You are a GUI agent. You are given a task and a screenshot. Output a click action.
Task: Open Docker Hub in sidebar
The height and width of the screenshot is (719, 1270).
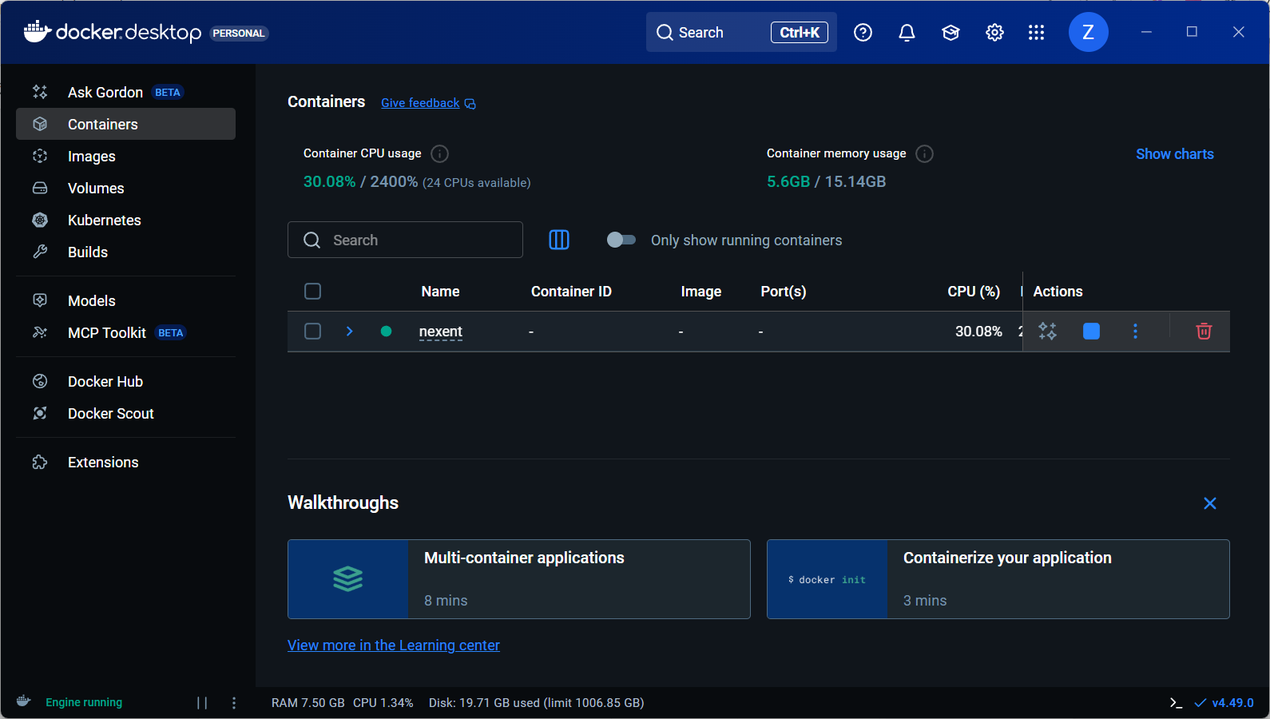pyautogui.click(x=125, y=381)
